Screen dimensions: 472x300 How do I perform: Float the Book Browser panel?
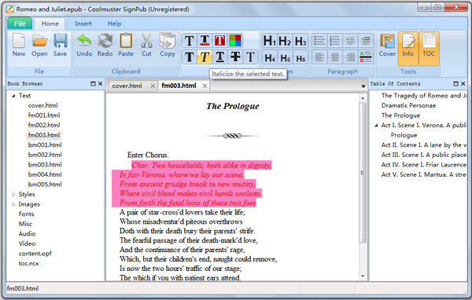tap(93, 83)
